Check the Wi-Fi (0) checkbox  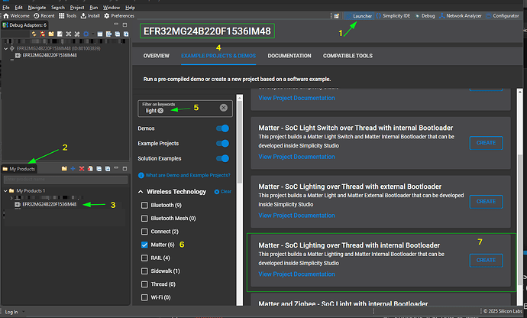pyautogui.click(x=144, y=297)
